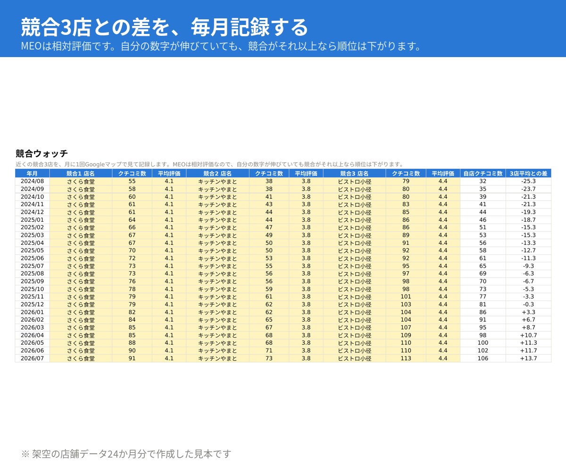Click the クチコミ数 header right of 競合1 店名

pyautogui.click(x=132, y=174)
